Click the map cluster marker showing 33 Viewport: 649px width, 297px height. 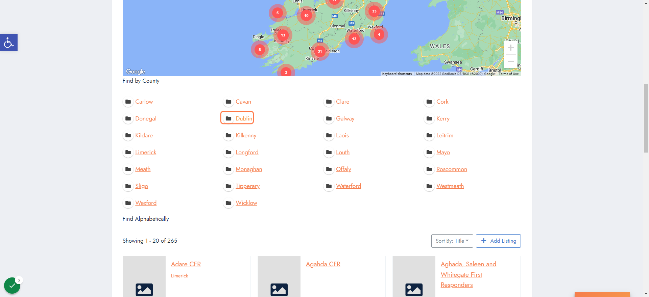pyautogui.click(x=374, y=11)
